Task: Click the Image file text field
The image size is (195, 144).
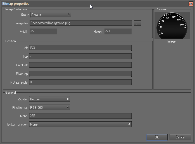Action: coord(80,23)
